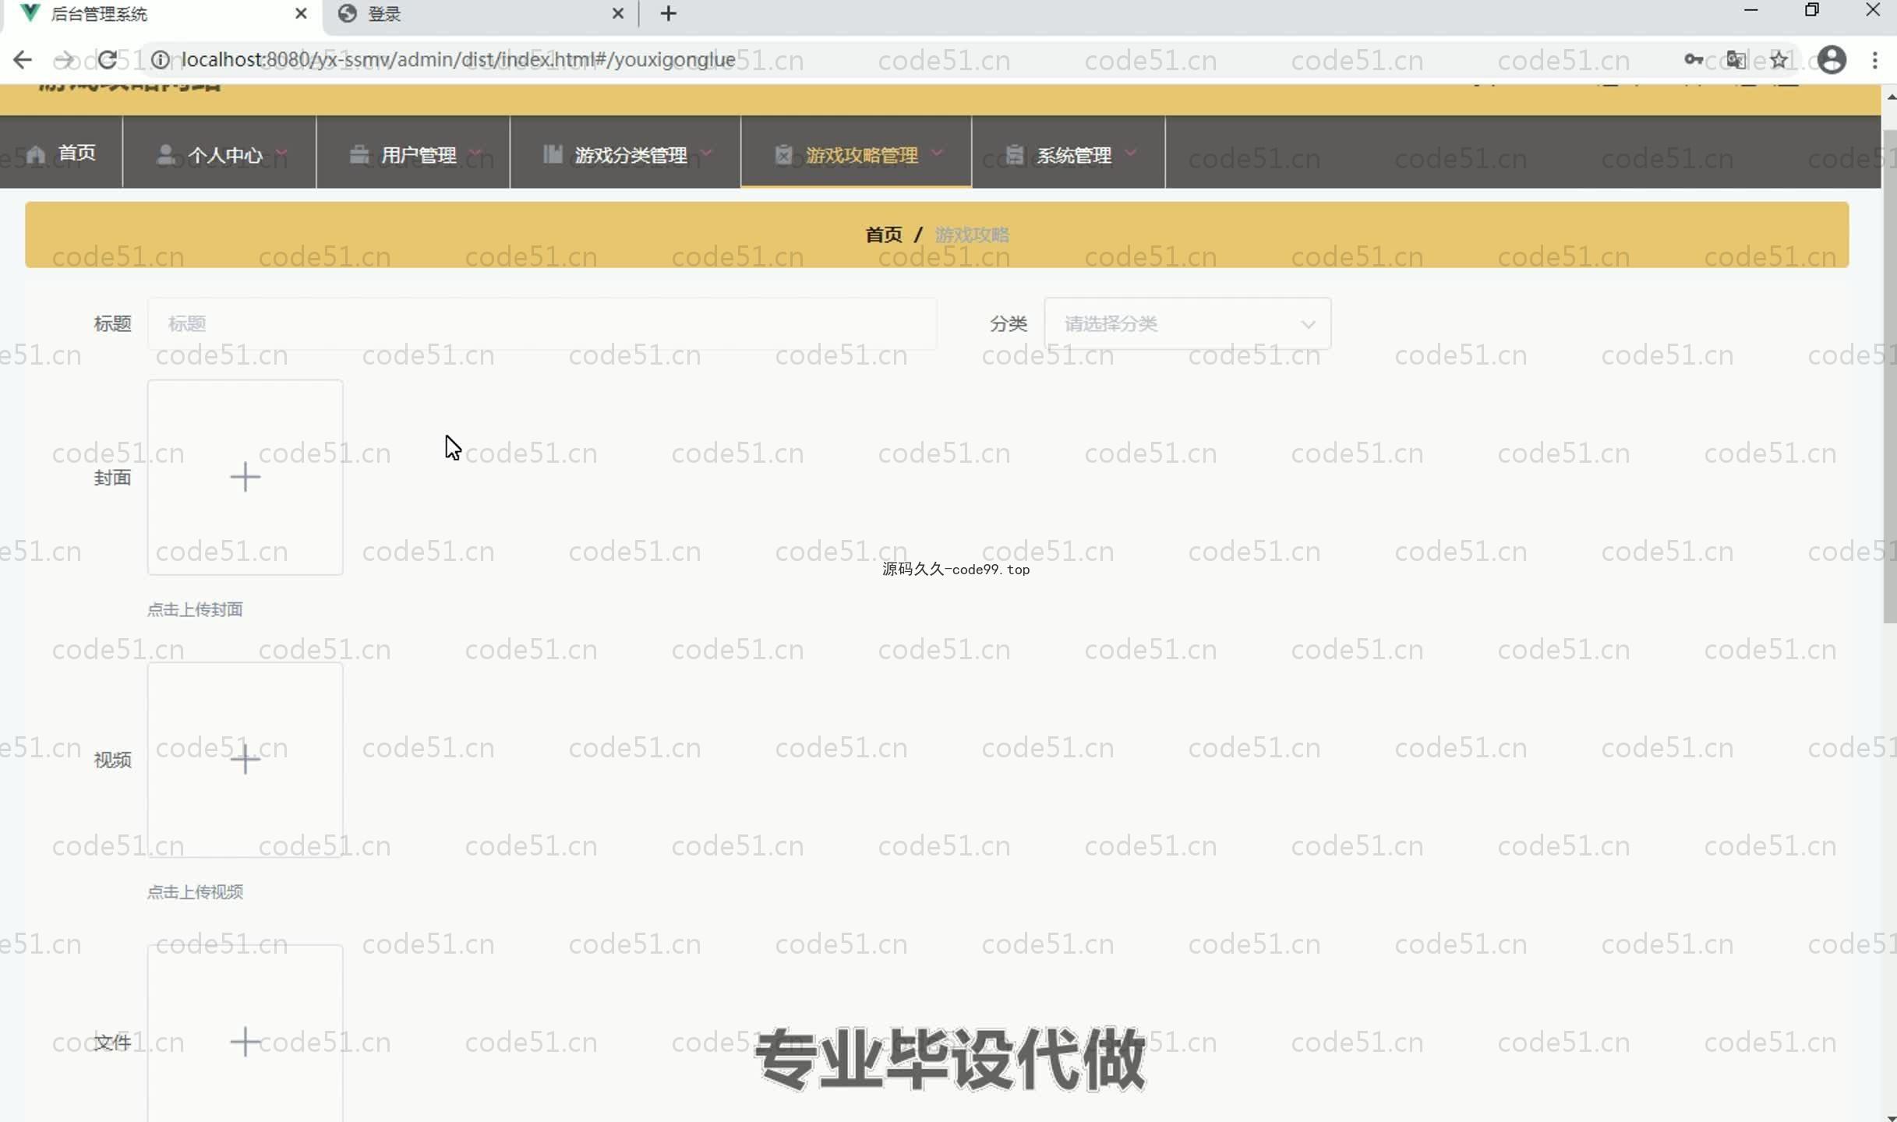Click 首页 breadcrumb link
This screenshot has height=1122, width=1897.
(884, 235)
